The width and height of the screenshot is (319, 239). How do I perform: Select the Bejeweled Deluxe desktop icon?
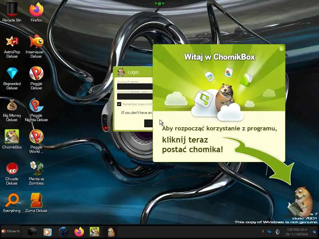click(12, 78)
